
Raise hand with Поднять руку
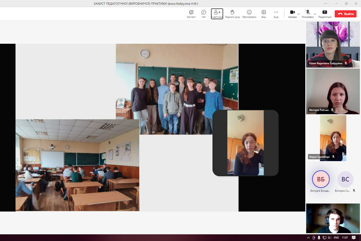click(x=233, y=14)
